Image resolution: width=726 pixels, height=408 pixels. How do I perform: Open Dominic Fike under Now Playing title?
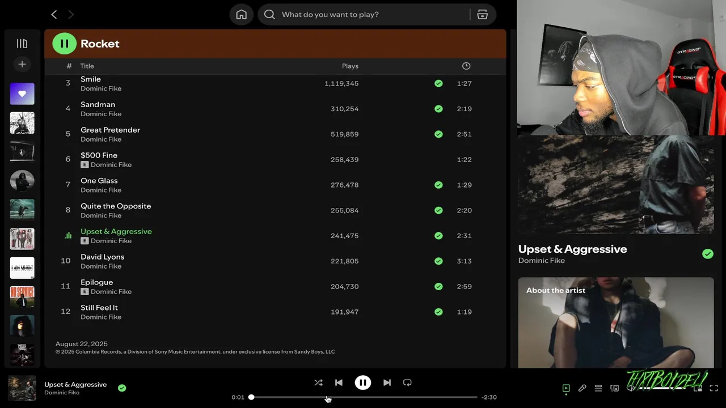[542, 261]
